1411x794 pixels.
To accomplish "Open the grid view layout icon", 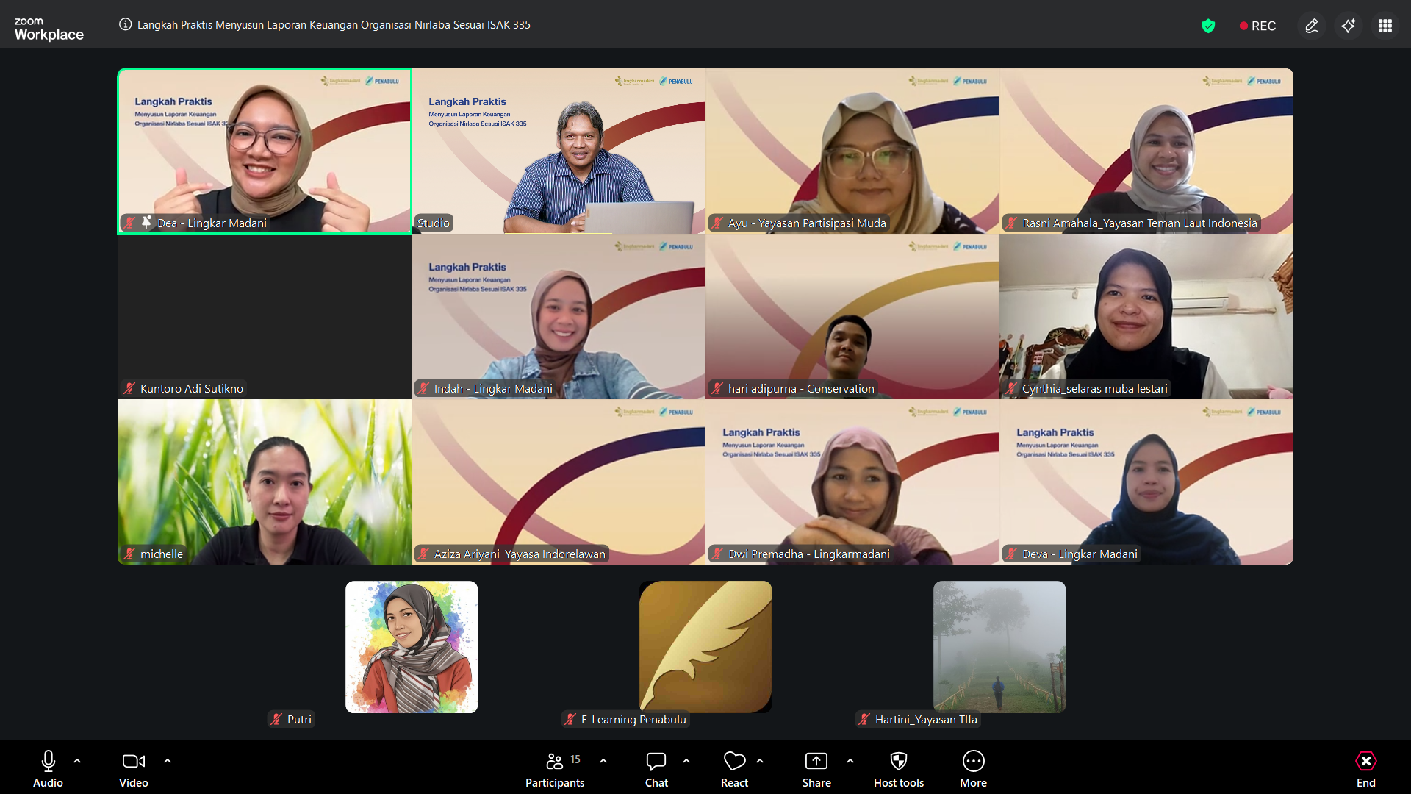I will 1385,26.
